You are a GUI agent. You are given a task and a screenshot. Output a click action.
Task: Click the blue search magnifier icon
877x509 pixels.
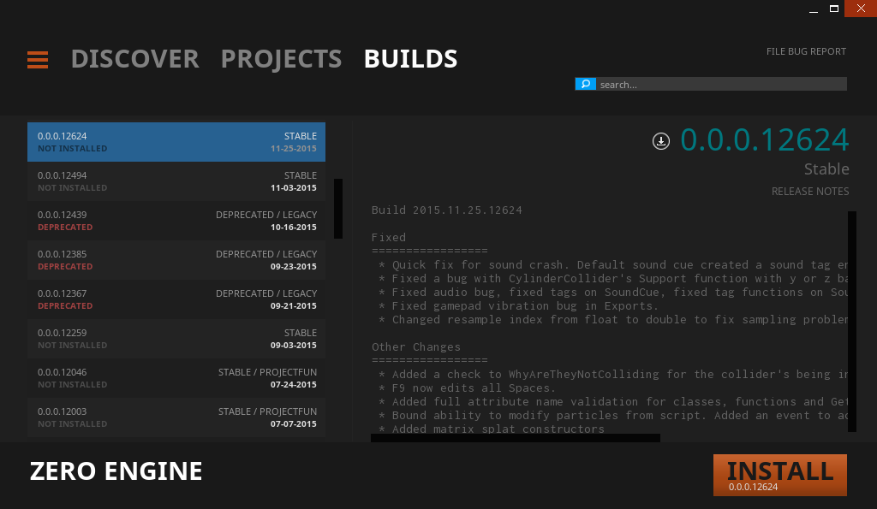tap(585, 84)
